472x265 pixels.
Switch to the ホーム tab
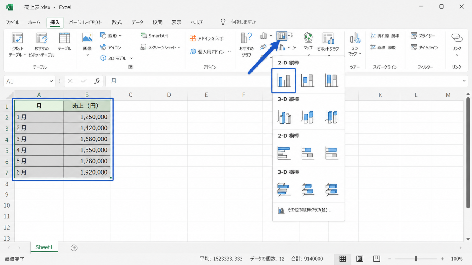click(x=34, y=22)
